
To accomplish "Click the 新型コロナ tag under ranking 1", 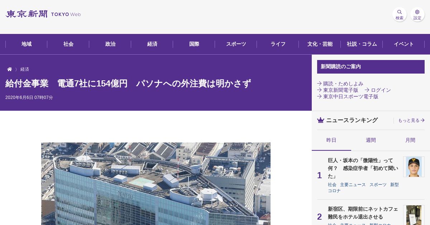I will (x=363, y=187).
